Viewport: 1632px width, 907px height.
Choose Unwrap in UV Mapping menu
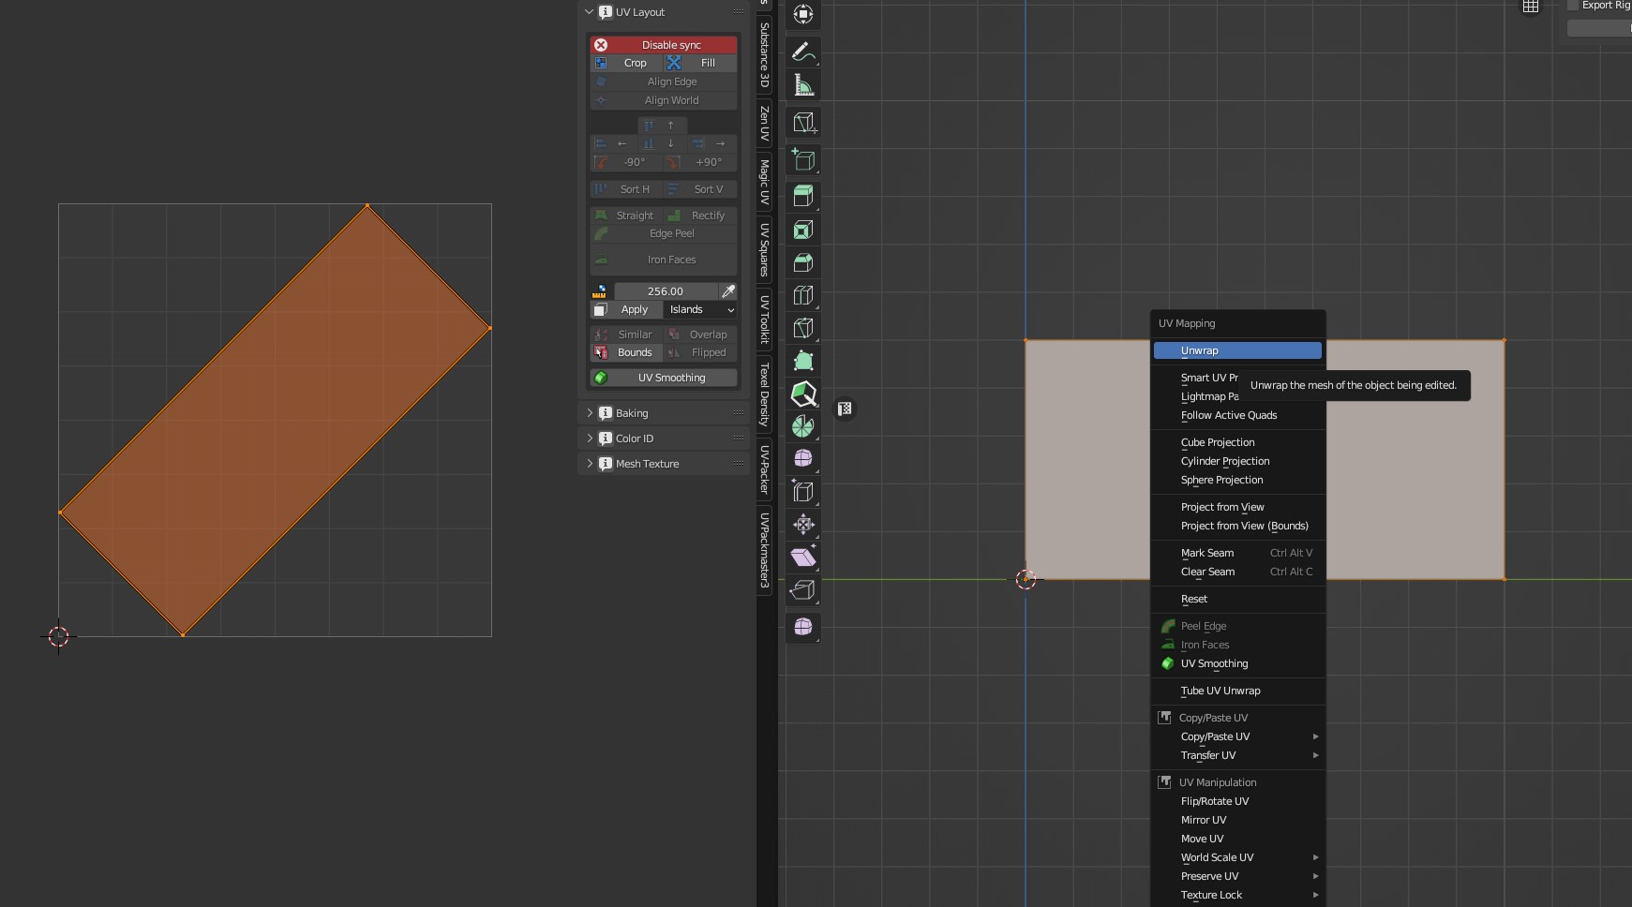point(1237,350)
